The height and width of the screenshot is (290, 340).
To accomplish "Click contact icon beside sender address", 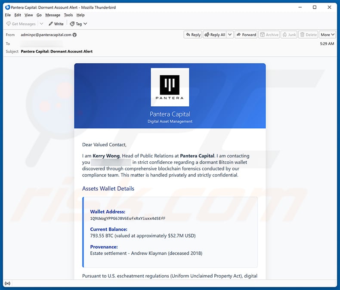I will 74,35.
